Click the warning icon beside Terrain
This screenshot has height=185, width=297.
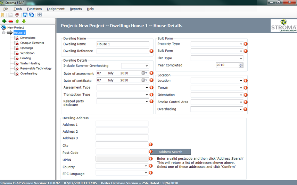point(246,88)
